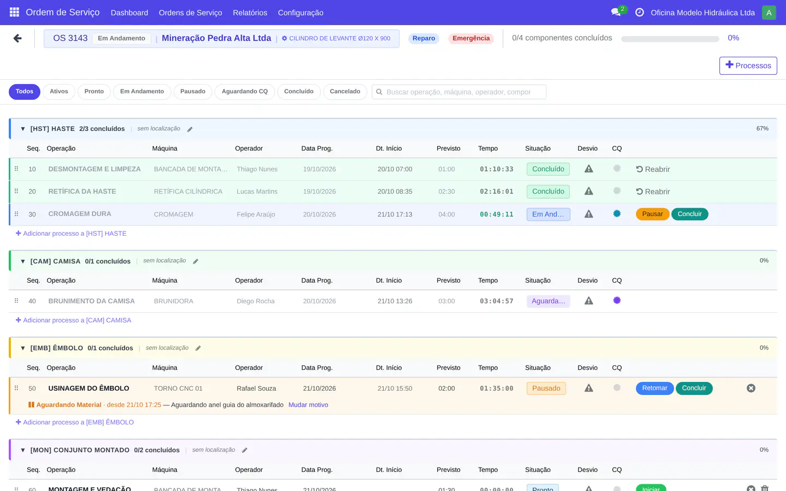
Task: Collapse the [CAM] CAMISA group
Action: [x=23, y=261]
